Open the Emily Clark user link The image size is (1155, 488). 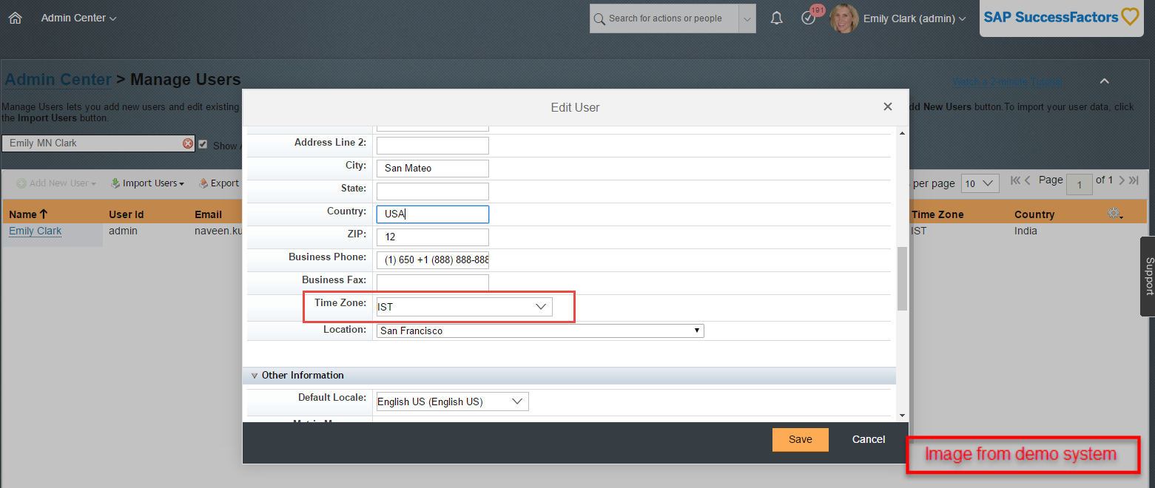(35, 231)
